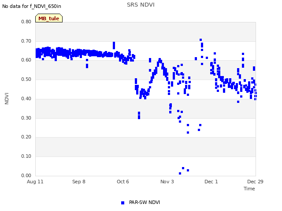Click the Sep 8 x-axis date label
The width and height of the screenshot is (282, 211).
79,182
